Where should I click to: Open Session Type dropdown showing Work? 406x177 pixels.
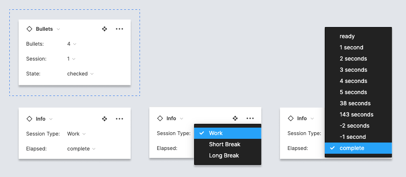(77, 134)
